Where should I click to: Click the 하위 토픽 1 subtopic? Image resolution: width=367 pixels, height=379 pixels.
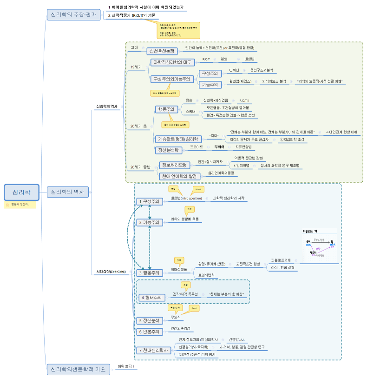(x=125, y=367)
